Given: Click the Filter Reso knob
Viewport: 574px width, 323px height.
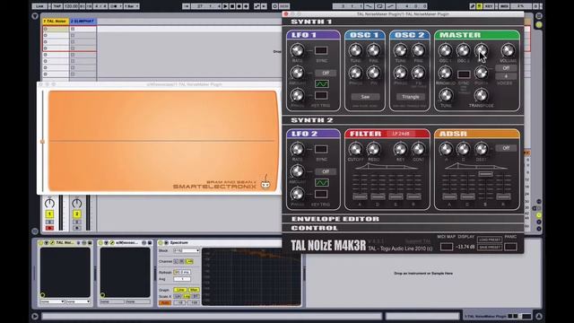Looking at the screenshot, I should (x=373, y=149).
